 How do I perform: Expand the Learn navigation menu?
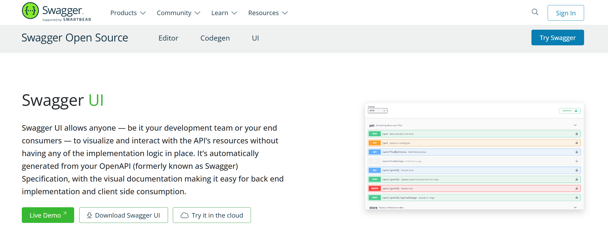[224, 13]
